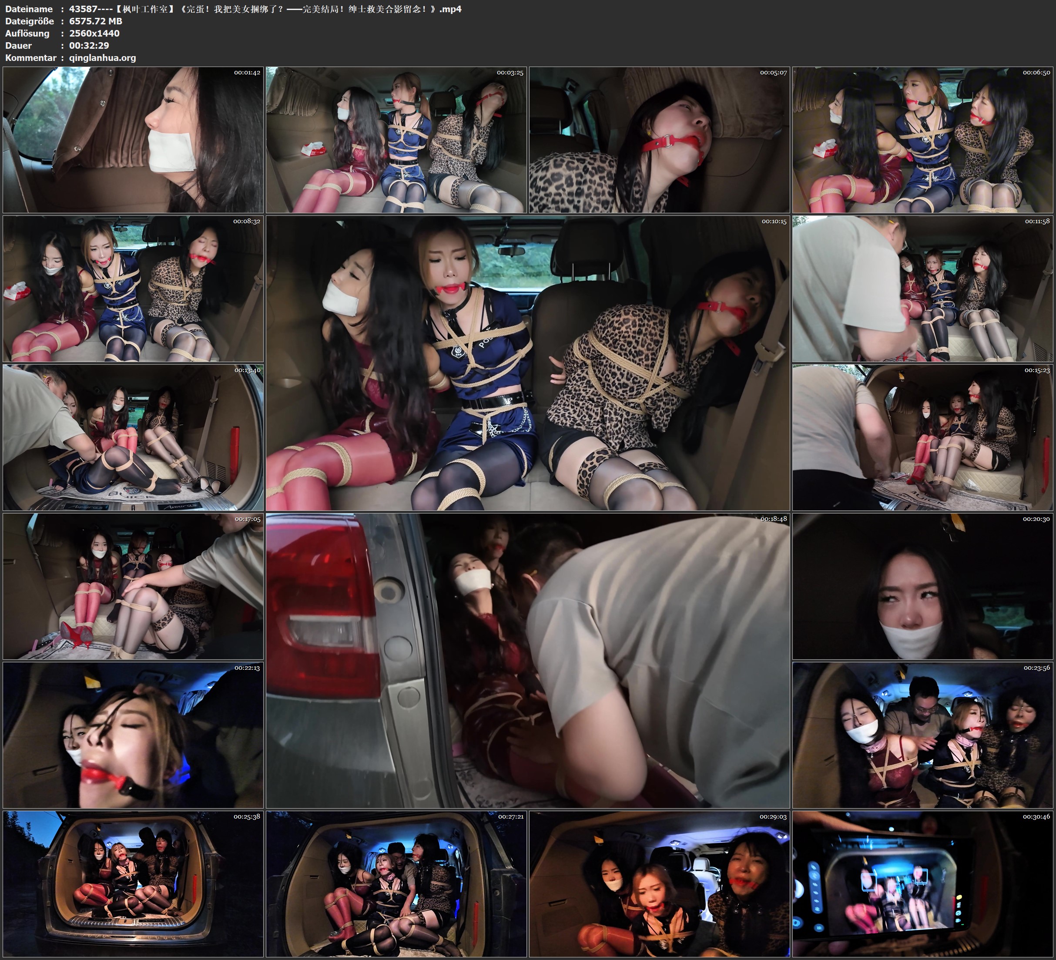The width and height of the screenshot is (1056, 960).
Task: Select the thumbnail marked 00:05:07
Action: point(659,139)
